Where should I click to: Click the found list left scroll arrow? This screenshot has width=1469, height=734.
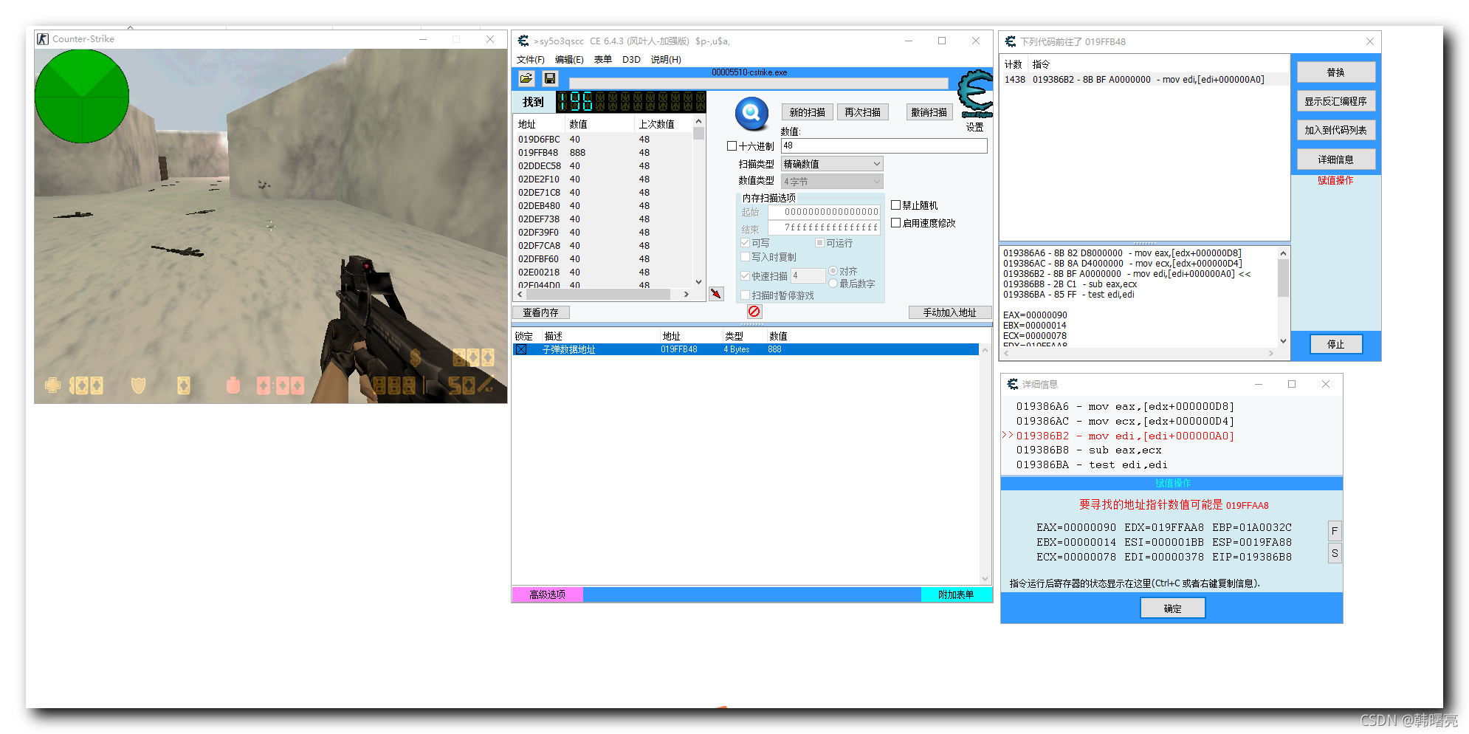[520, 294]
